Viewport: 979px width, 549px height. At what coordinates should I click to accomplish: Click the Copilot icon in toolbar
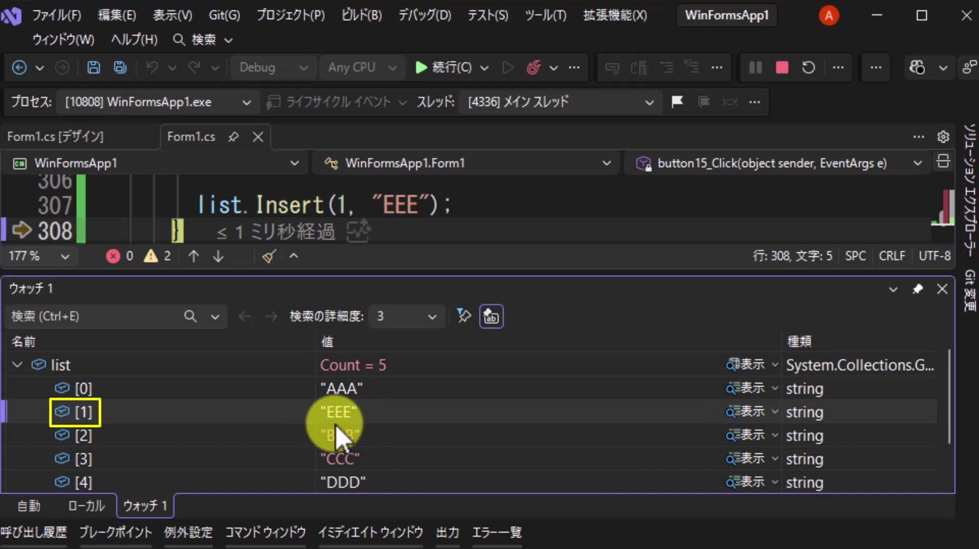click(x=917, y=67)
